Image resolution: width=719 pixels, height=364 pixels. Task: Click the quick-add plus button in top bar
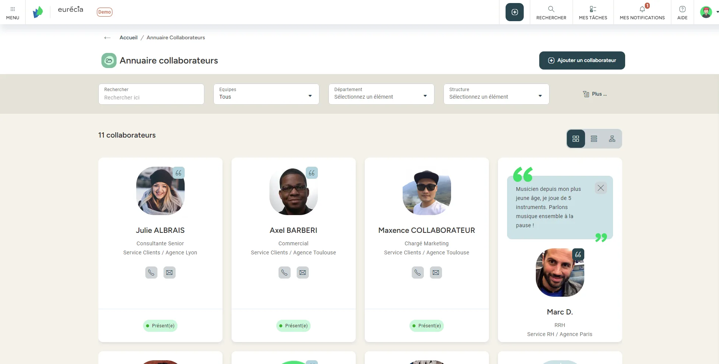click(515, 12)
